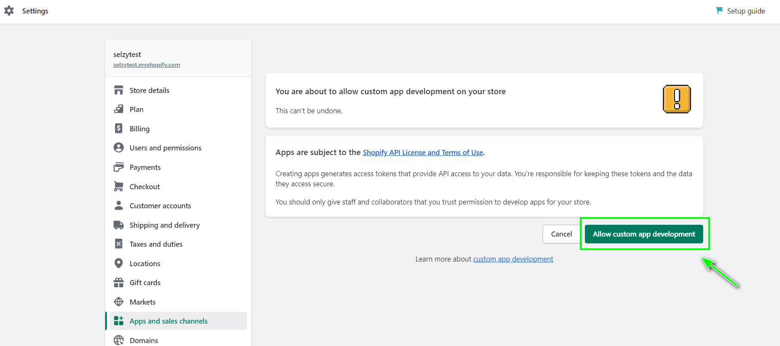Click the yellow exclamation warning icon

(677, 99)
